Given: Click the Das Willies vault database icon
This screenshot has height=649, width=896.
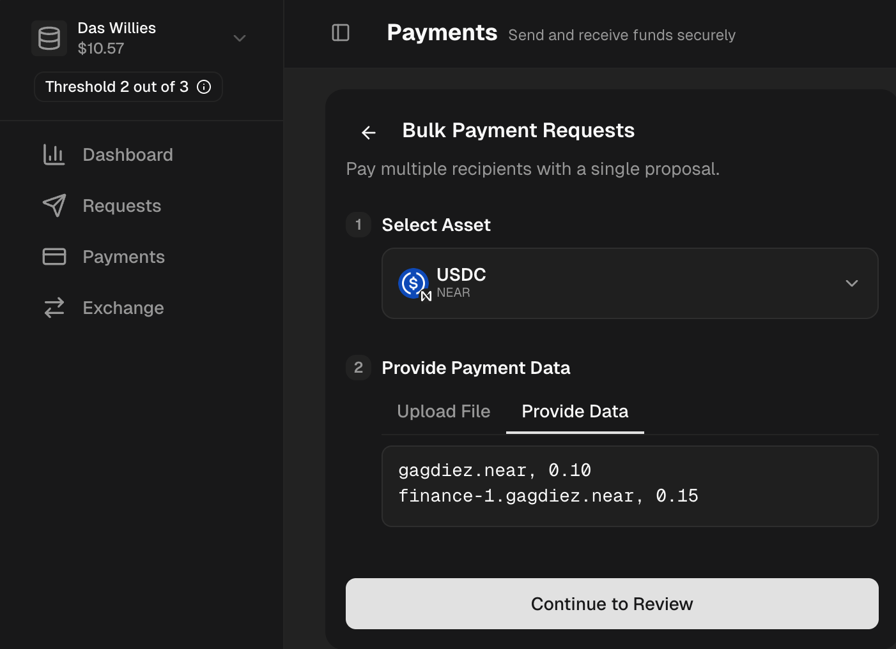Looking at the screenshot, I should point(49,38).
